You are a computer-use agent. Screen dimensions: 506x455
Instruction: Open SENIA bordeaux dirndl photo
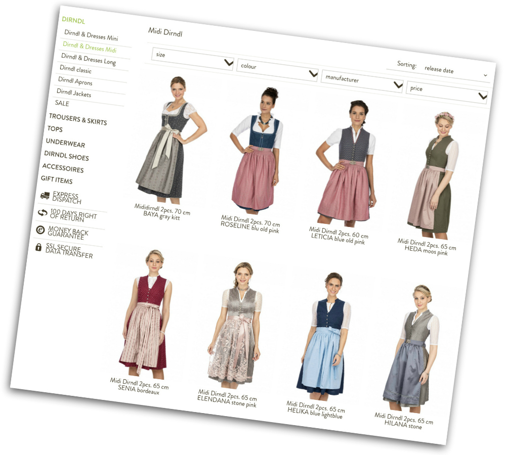point(145,314)
